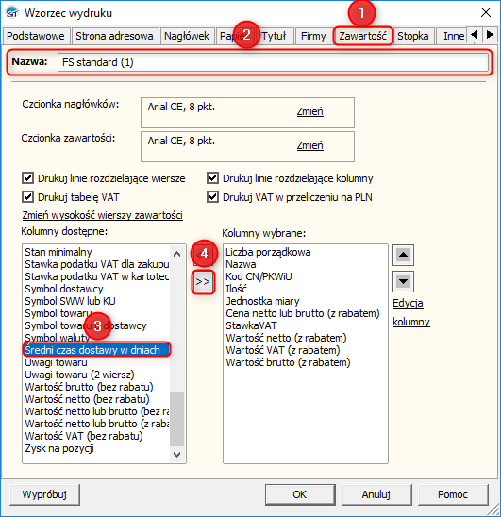
Task: Select the Zawartość tab
Action: point(363,36)
